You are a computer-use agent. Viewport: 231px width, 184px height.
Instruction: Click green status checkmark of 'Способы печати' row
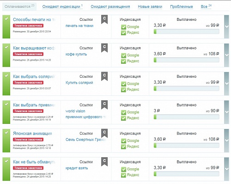[x=6, y=19]
